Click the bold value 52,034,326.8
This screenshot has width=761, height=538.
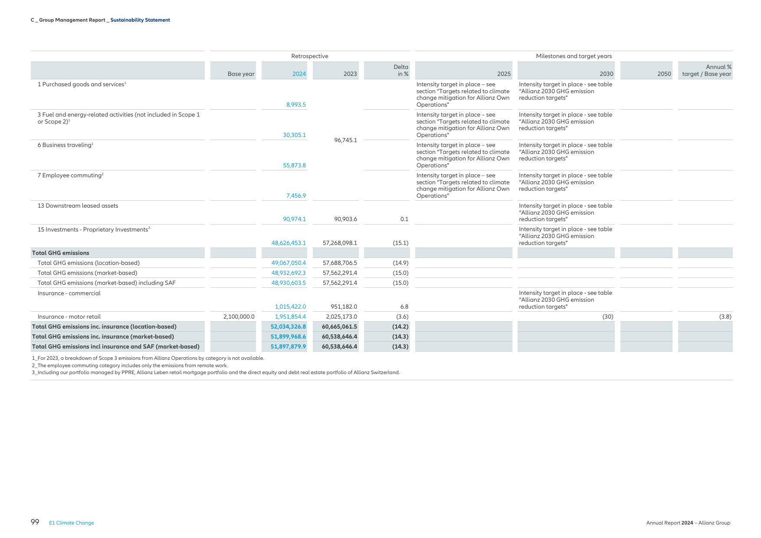(x=288, y=326)
